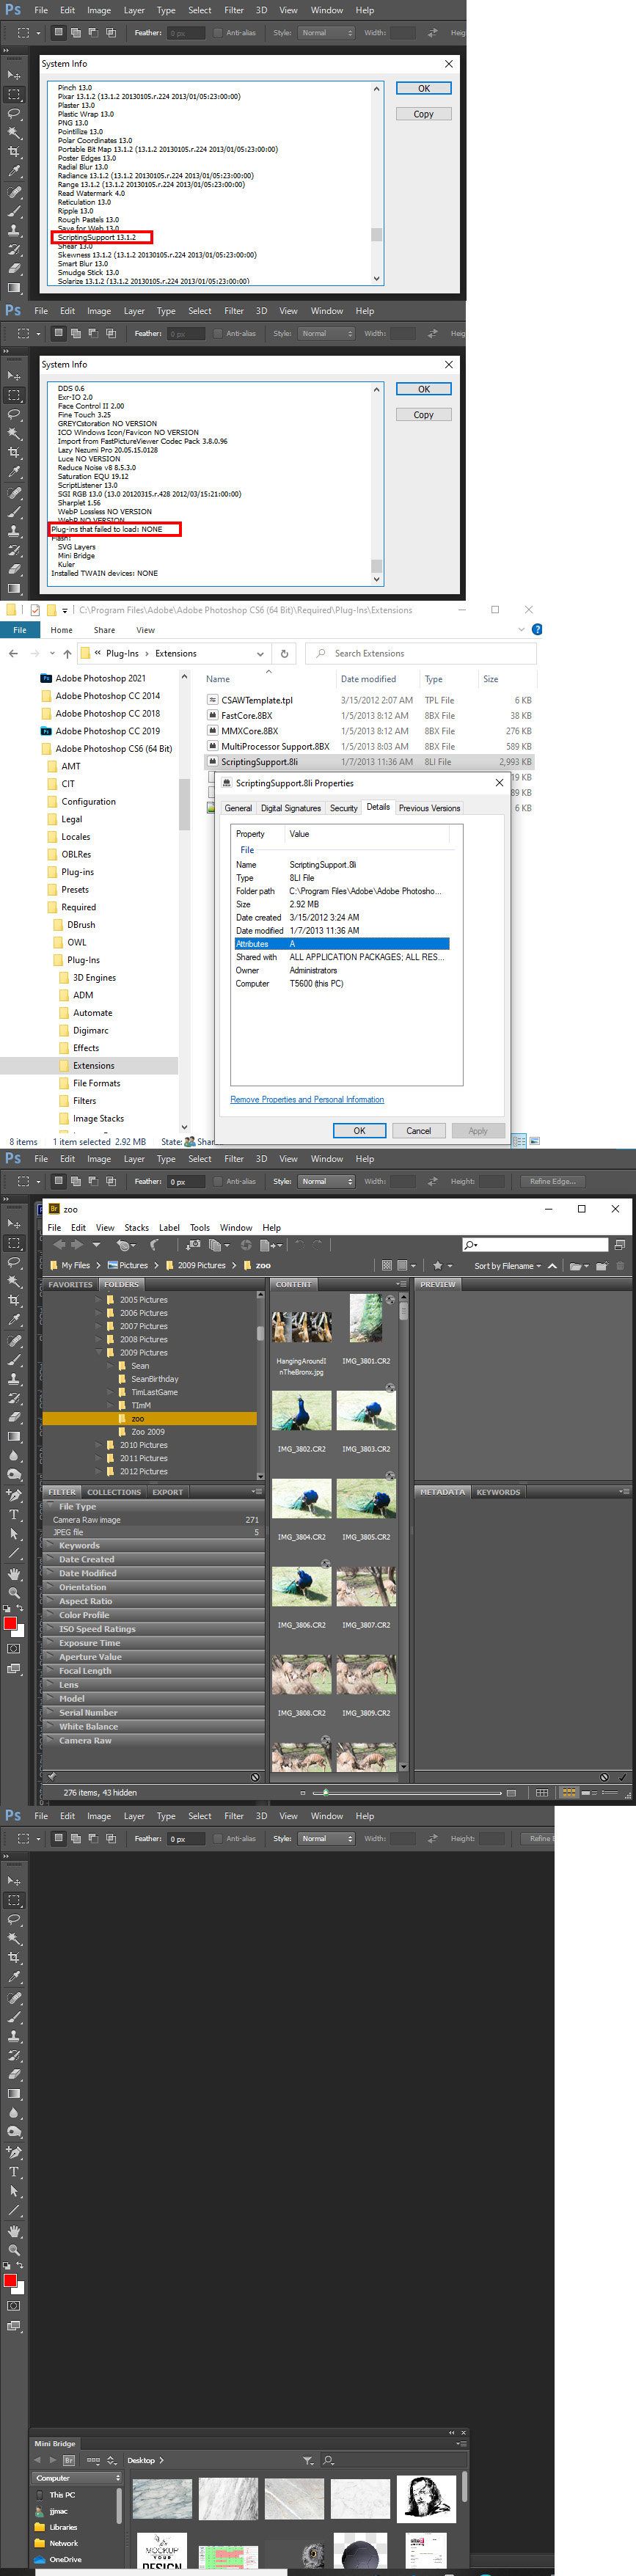Click red foreground swatch in Mini Bridge Photoshop window
Image resolution: width=636 pixels, height=2576 pixels.
(10, 2280)
